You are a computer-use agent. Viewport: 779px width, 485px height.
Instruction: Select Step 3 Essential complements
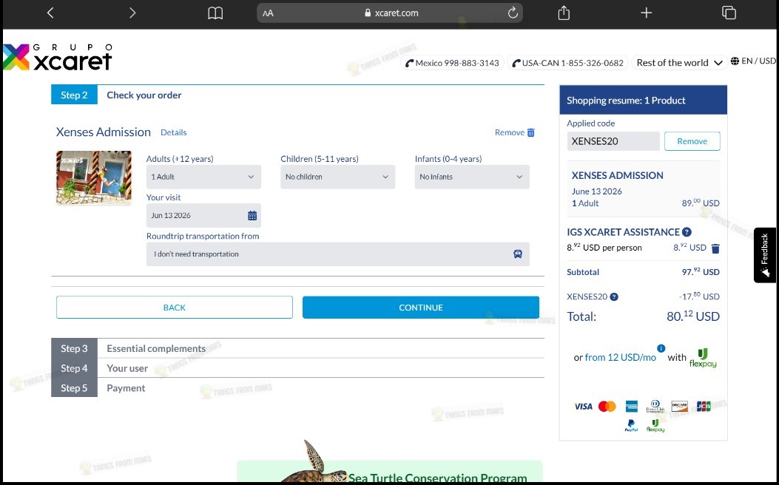tap(297, 348)
